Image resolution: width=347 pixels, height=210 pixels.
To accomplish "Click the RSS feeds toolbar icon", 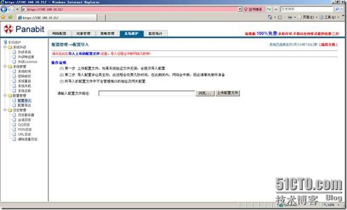I will point(280,17).
